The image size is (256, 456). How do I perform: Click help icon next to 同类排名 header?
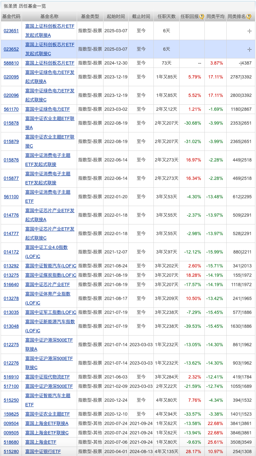(249, 16)
